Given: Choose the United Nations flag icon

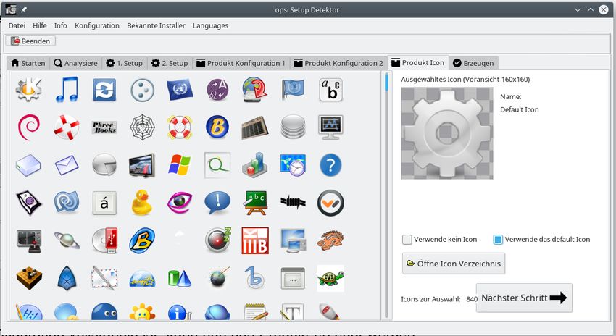Looking at the screenshot, I should 180,90.
